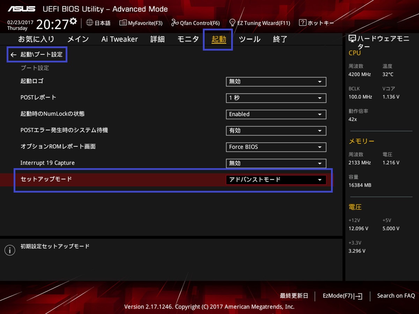This screenshot has width=419, height=314.
Task: Switch to EzMode(F7)
Action: click(x=338, y=296)
